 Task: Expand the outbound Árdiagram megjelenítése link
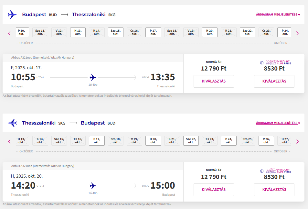click(278, 15)
